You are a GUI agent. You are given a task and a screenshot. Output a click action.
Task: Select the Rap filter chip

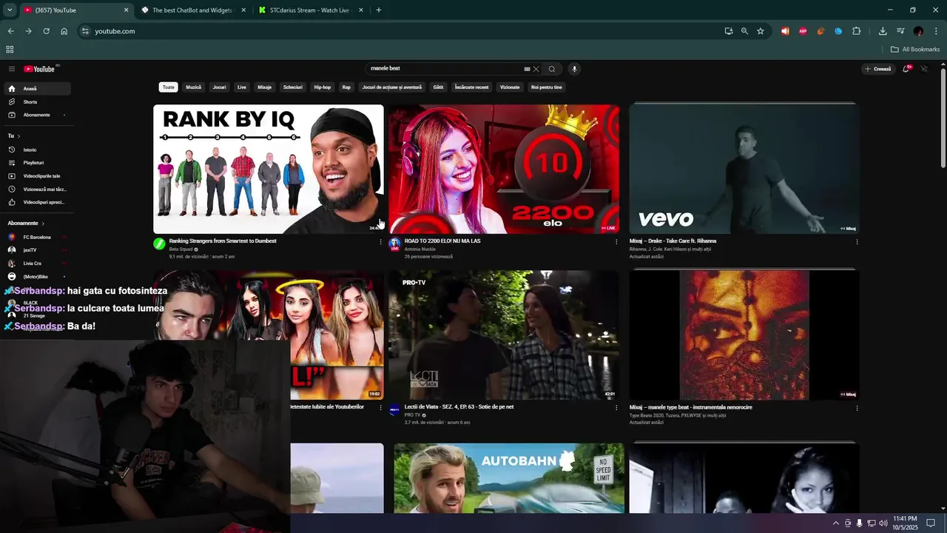(x=346, y=87)
